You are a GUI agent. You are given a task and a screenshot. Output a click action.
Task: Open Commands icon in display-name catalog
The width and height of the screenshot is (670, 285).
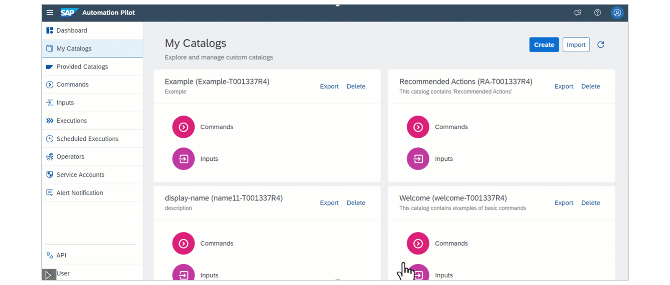coord(183,243)
